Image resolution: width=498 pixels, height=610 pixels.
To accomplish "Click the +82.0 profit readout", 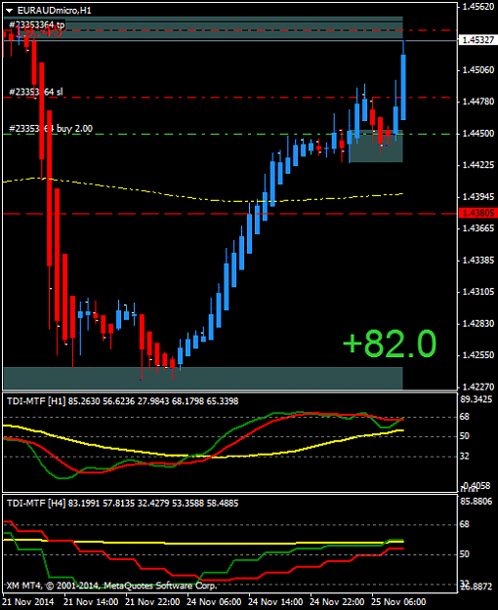I will [390, 344].
